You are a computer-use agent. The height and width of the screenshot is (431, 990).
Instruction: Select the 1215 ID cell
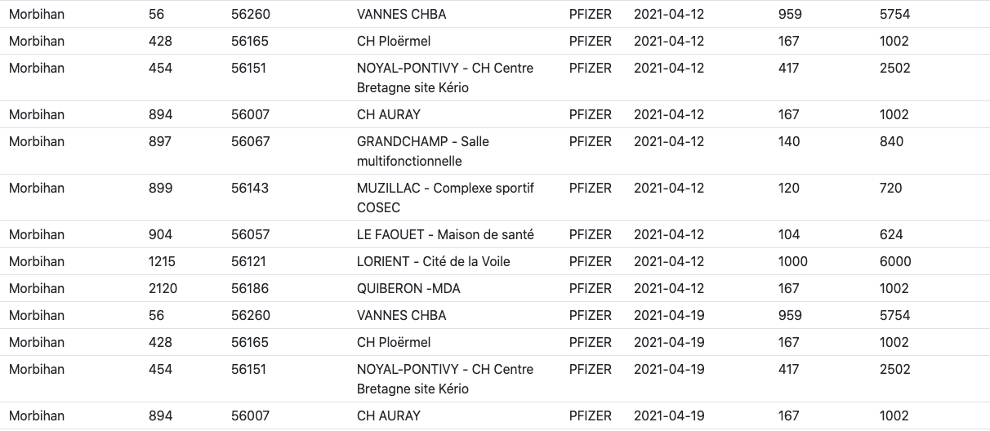point(162,261)
